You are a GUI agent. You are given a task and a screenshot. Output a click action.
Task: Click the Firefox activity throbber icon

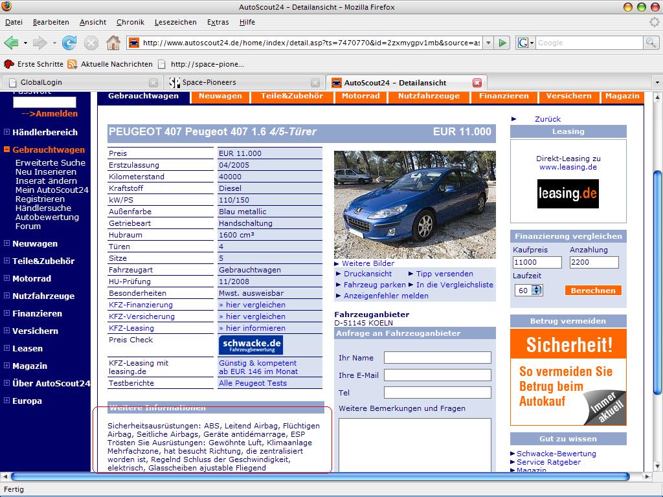tap(654, 22)
